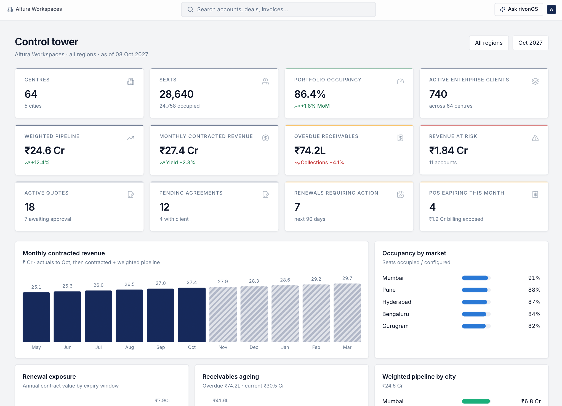Click the Portfolio Occupancy gauge icon

(400, 81)
